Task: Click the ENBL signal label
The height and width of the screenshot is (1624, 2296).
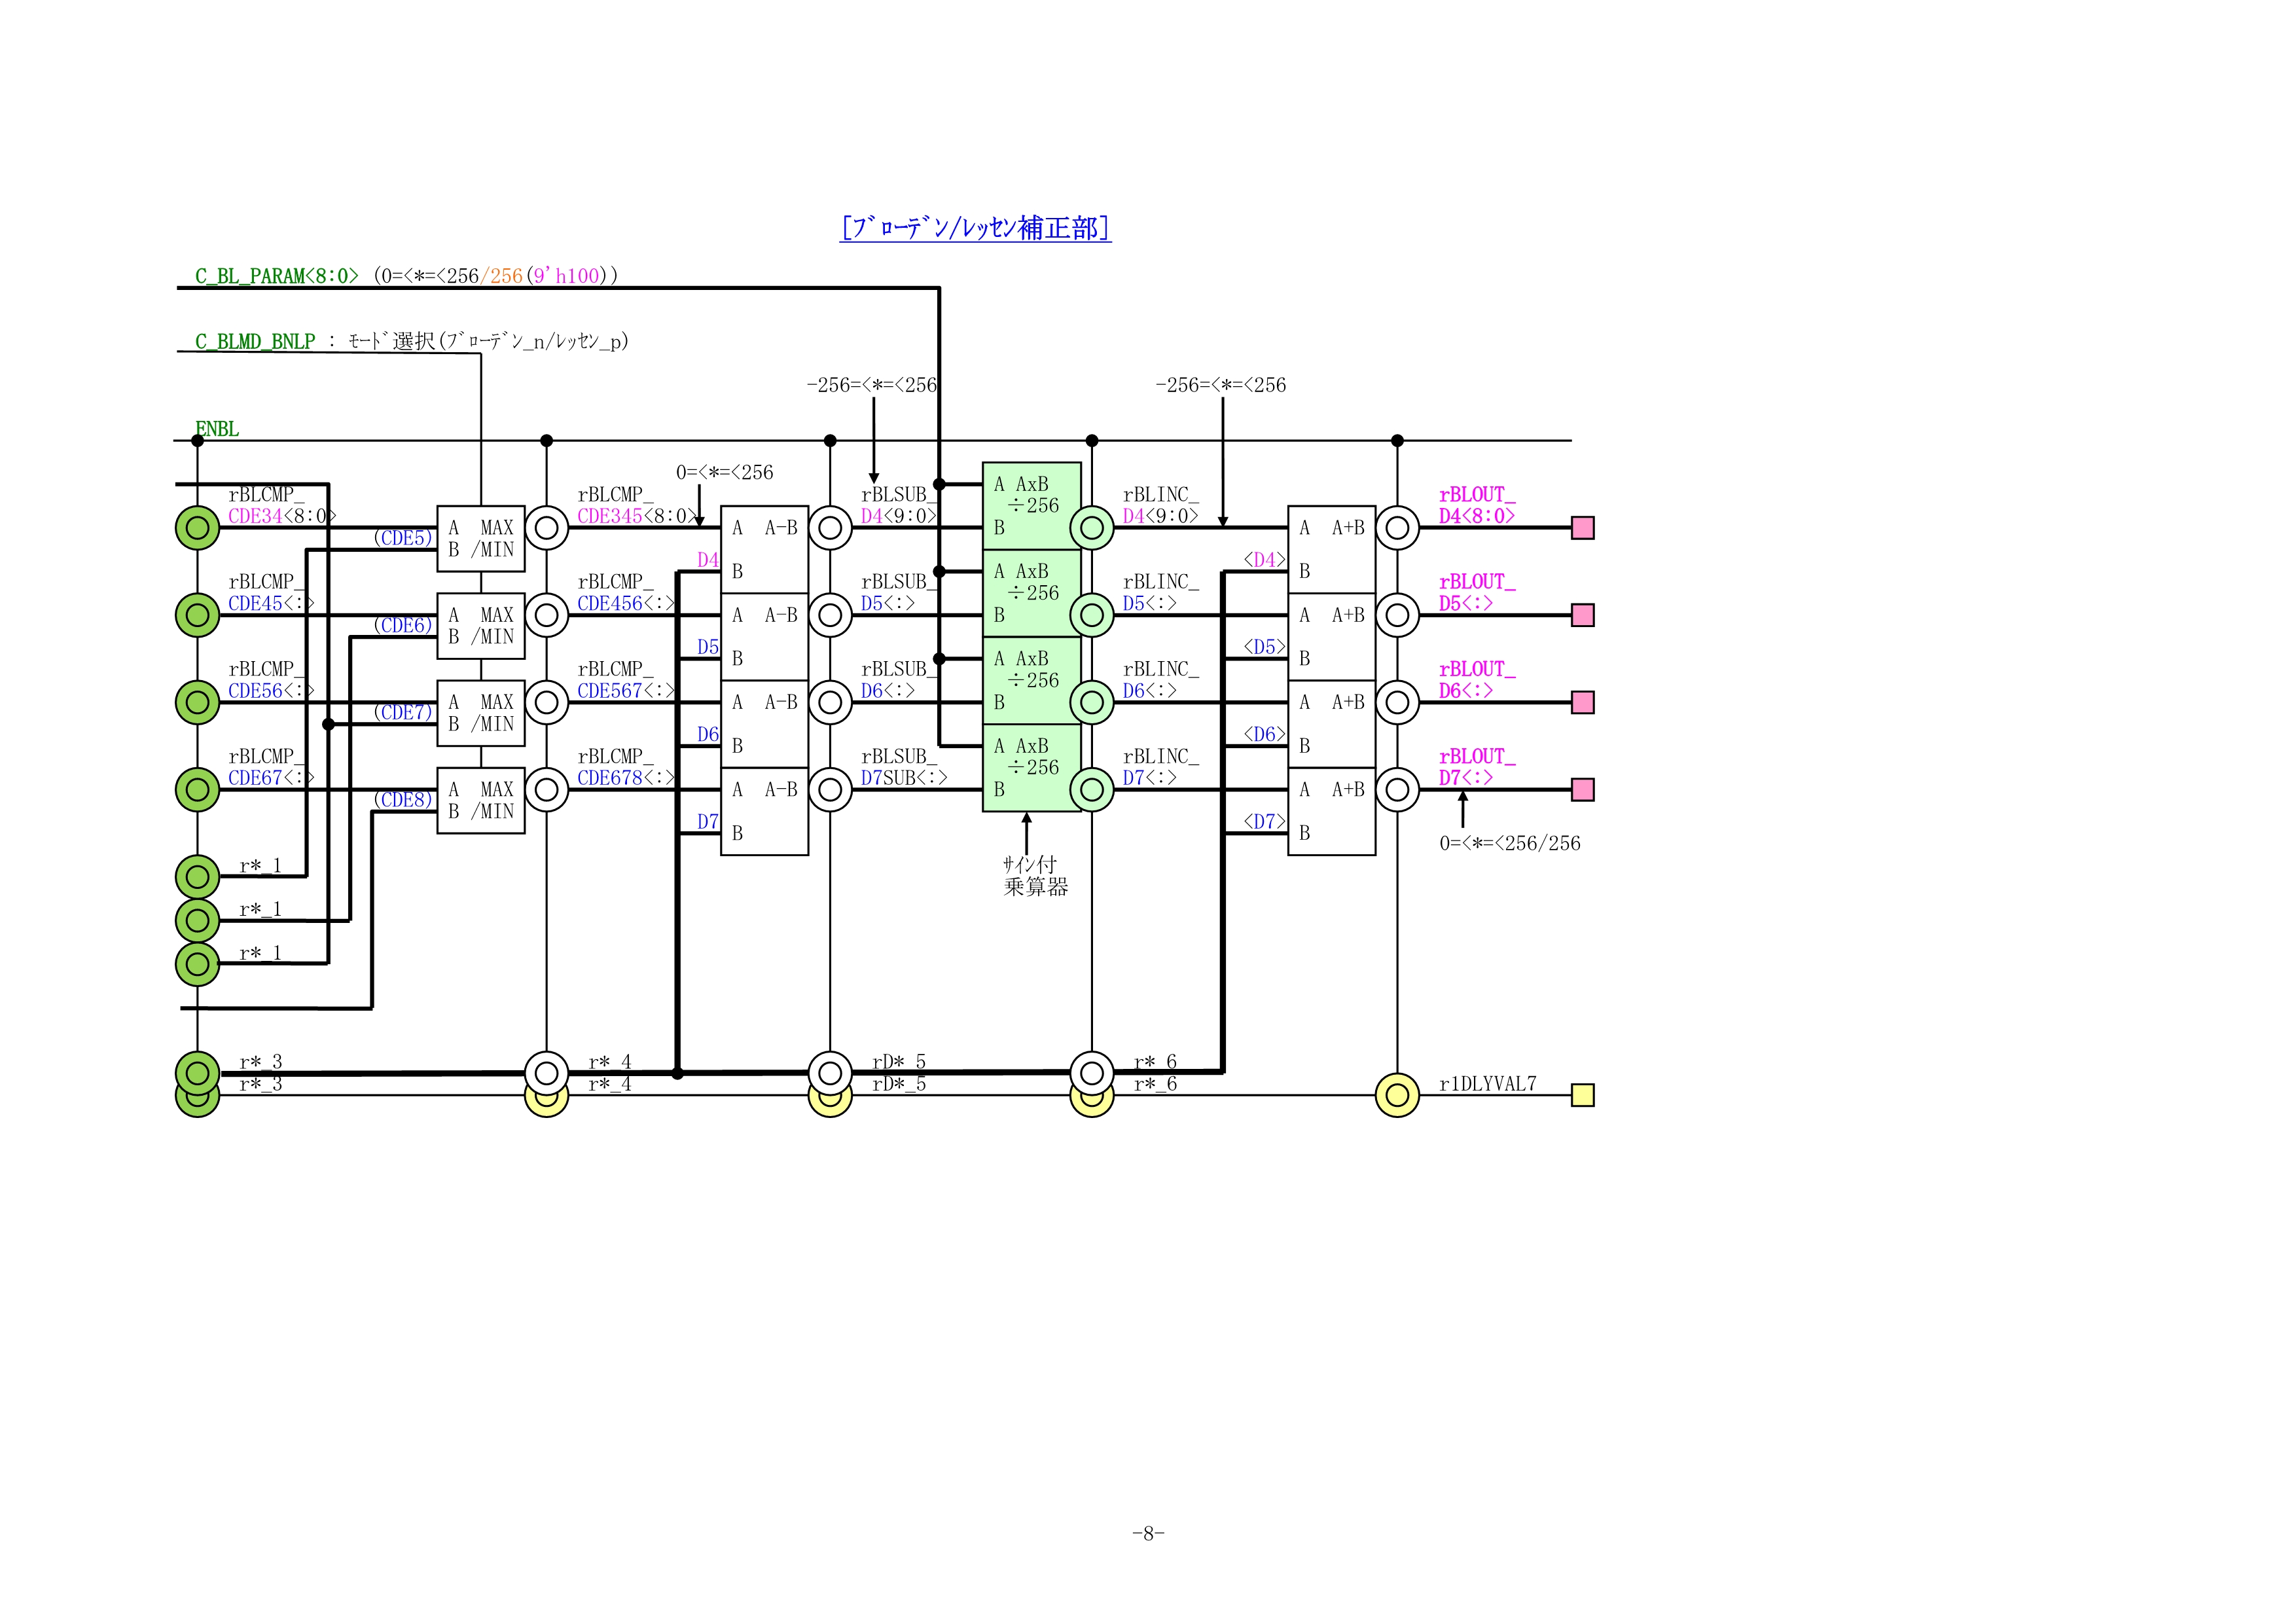Action: [217, 429]
